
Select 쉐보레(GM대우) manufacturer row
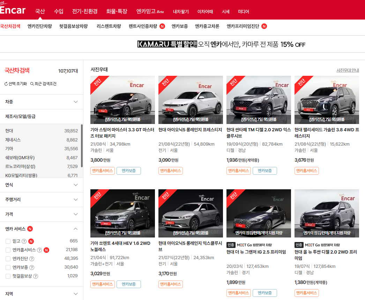coord(42,158)
